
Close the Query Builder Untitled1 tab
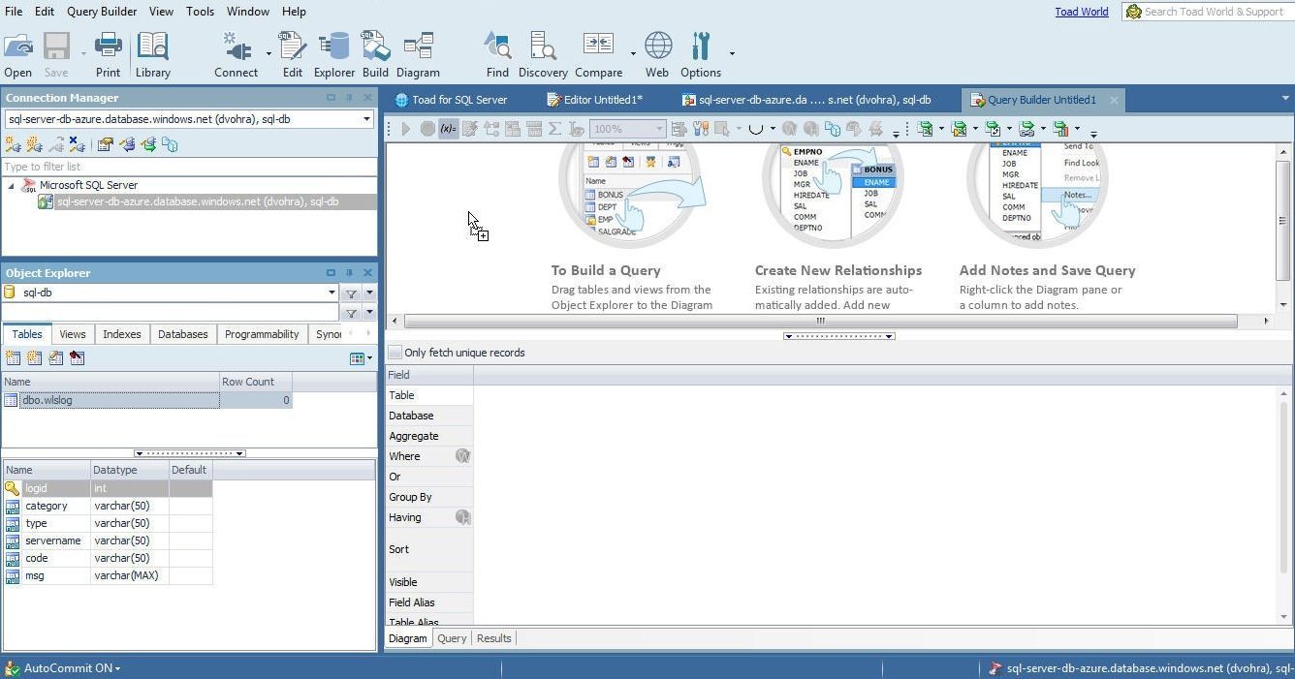pyautogui.click(x=1114, y=100)
